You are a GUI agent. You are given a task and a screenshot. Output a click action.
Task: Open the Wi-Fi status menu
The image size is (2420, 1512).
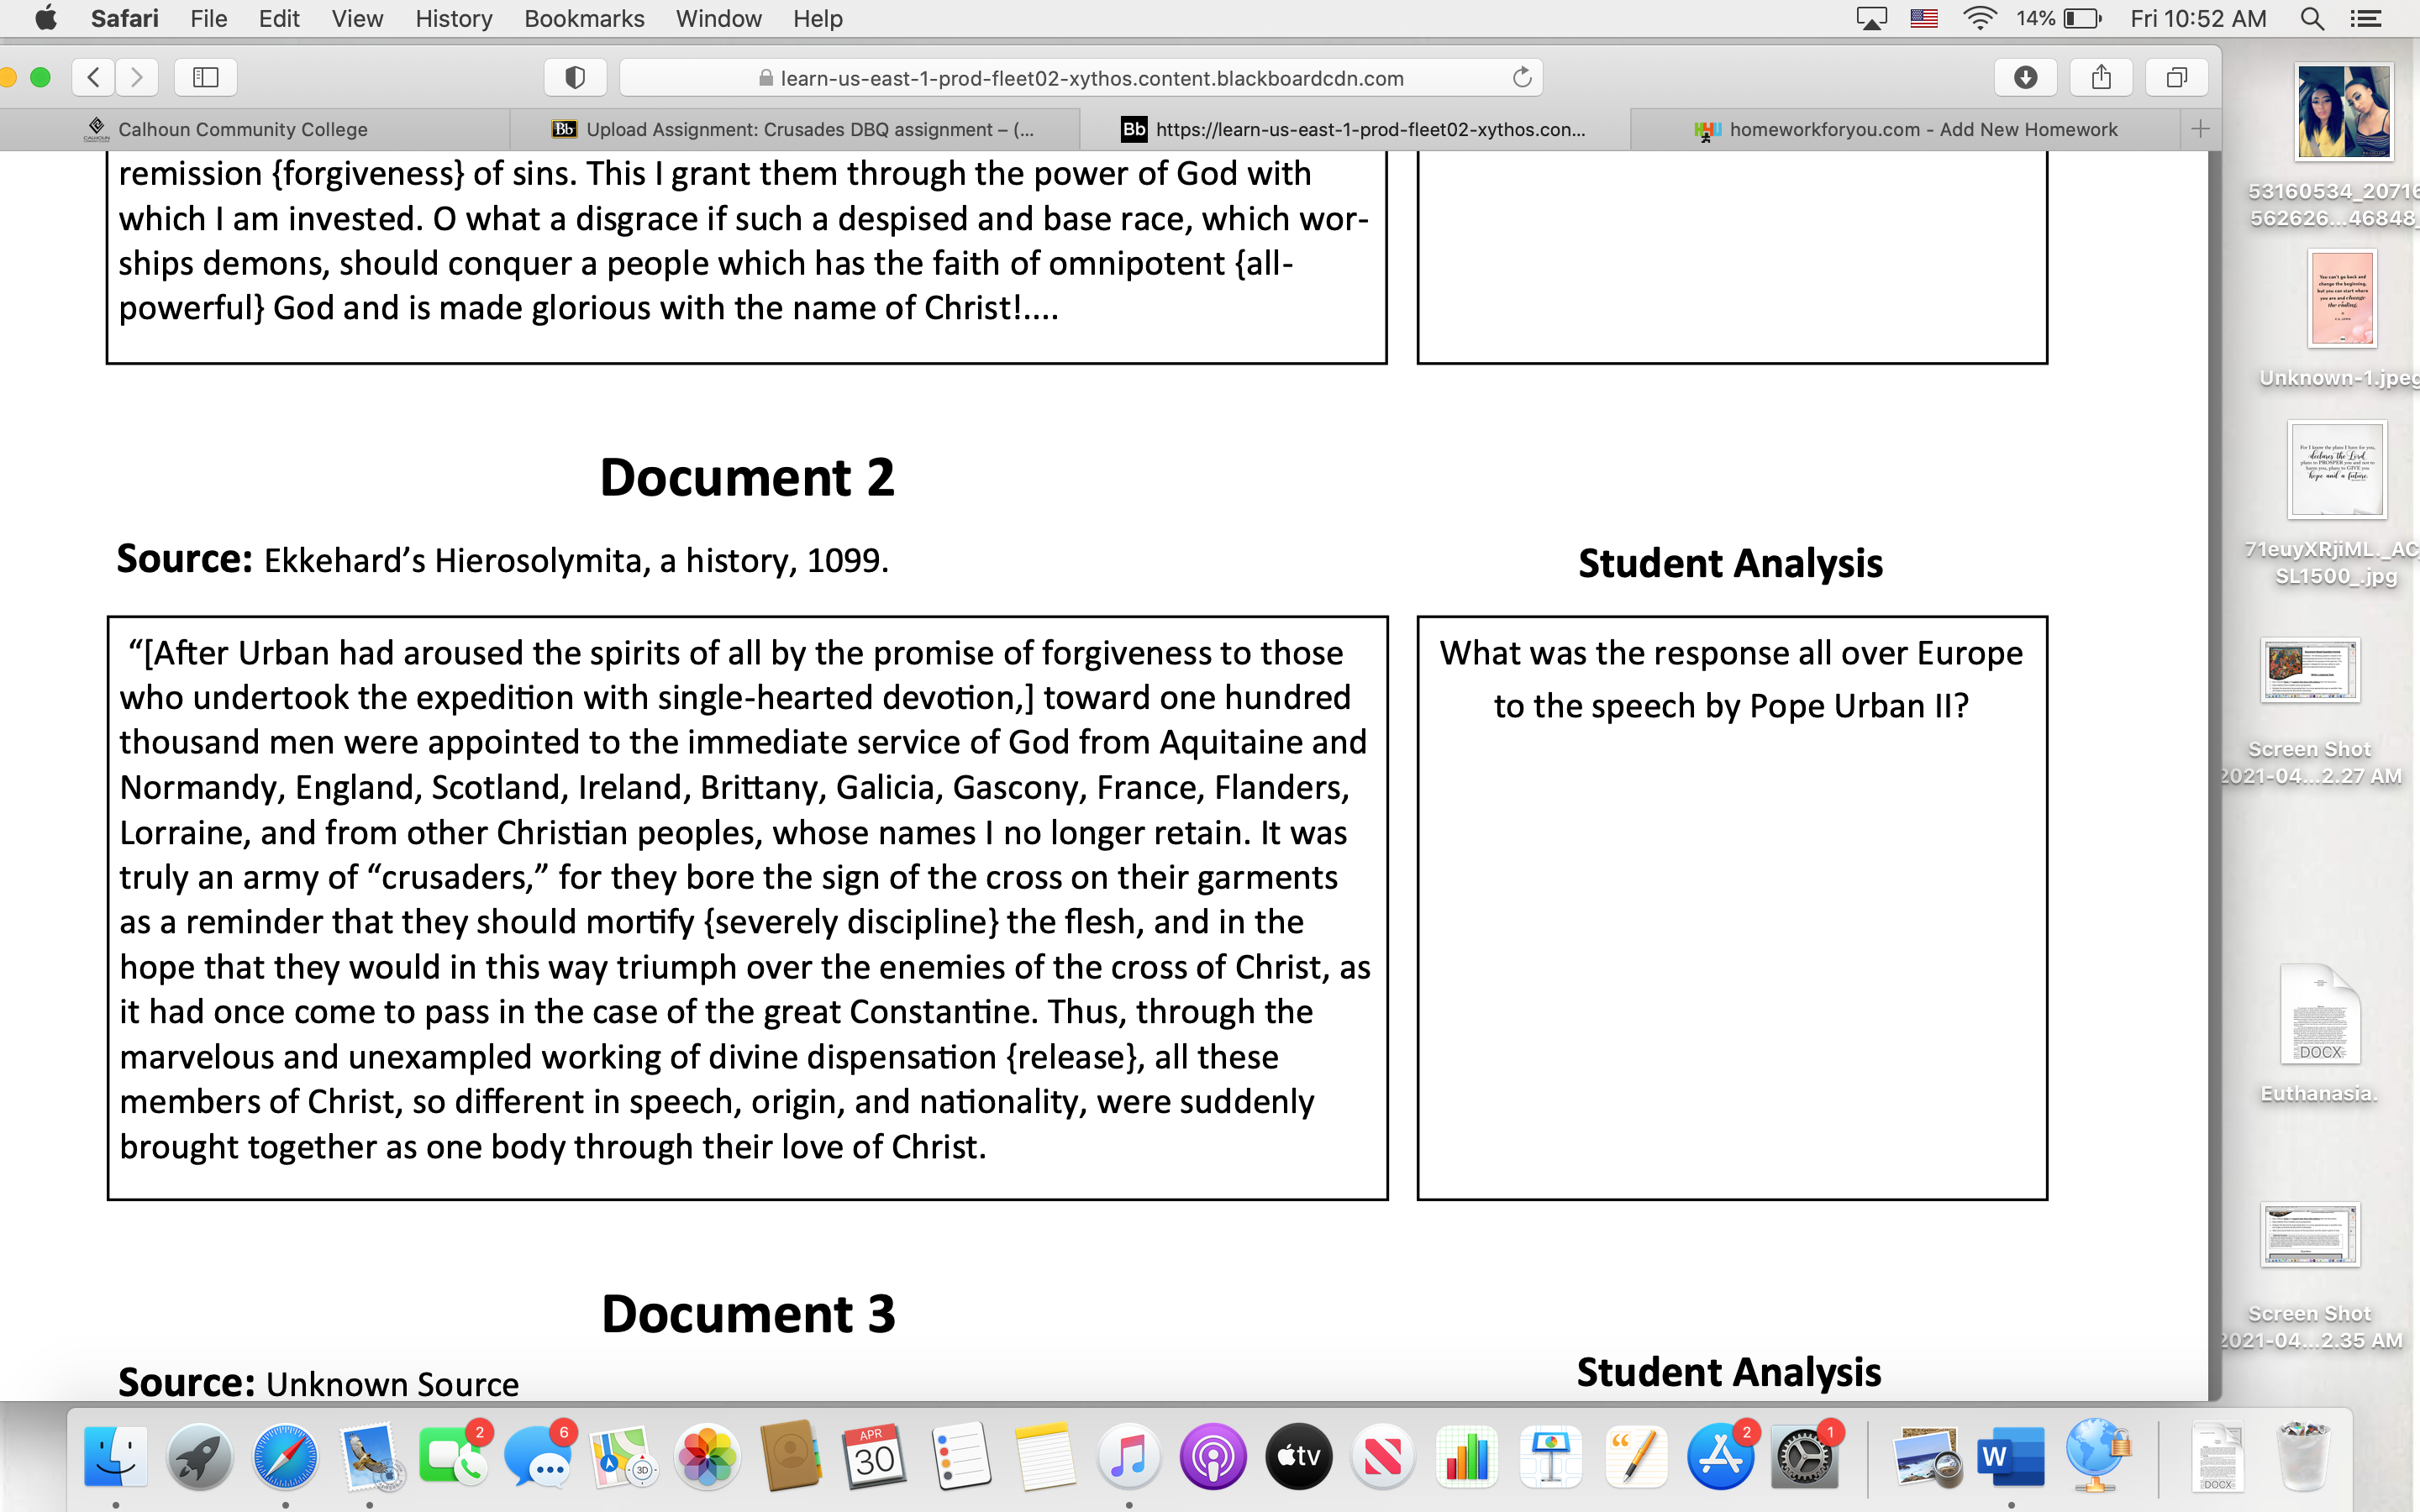[1979, 18]
